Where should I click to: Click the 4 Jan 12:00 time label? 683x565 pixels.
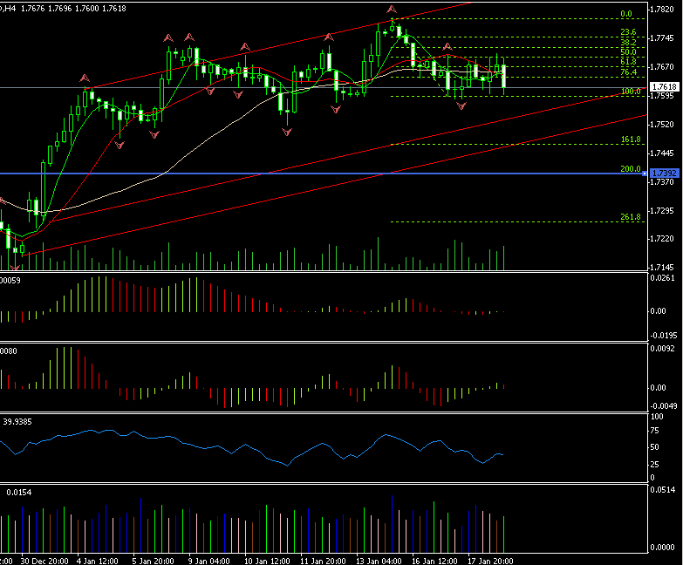click(98, 561)
